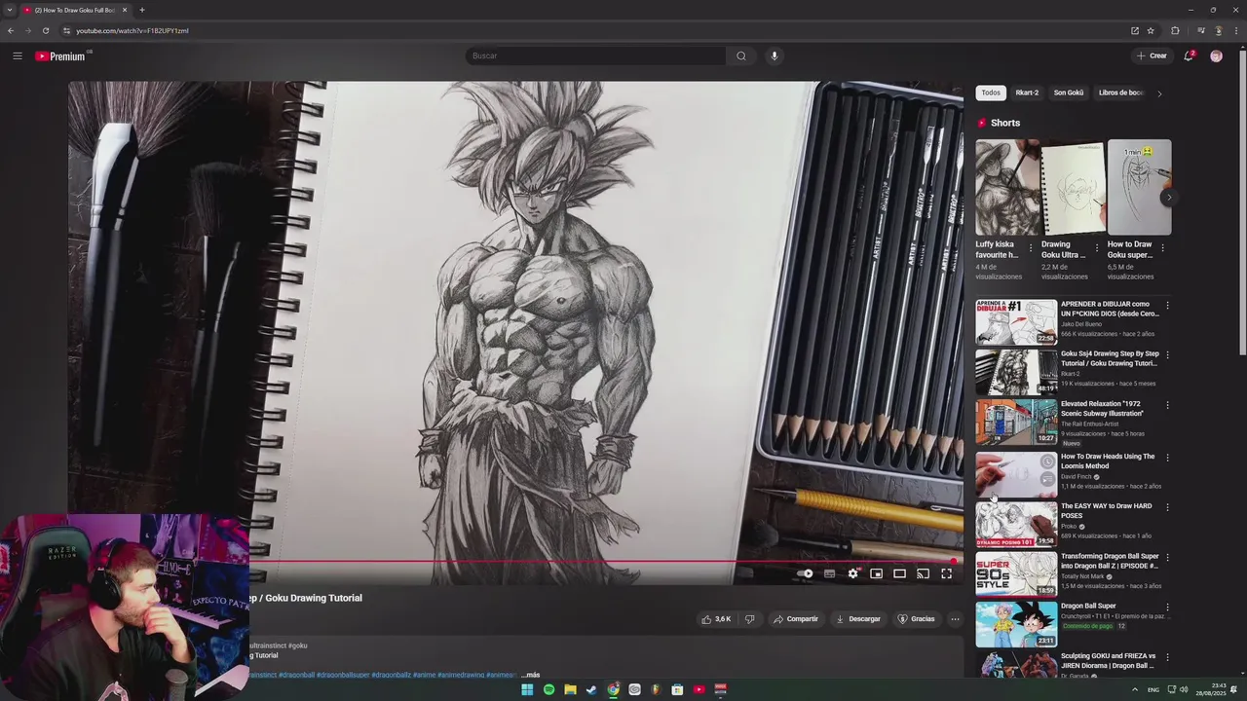Image resolution: width=1247 pixels, height=701 pixels.
Task: Open the YouTube hamburger guide menu
Action: click(x=17, y=55)
